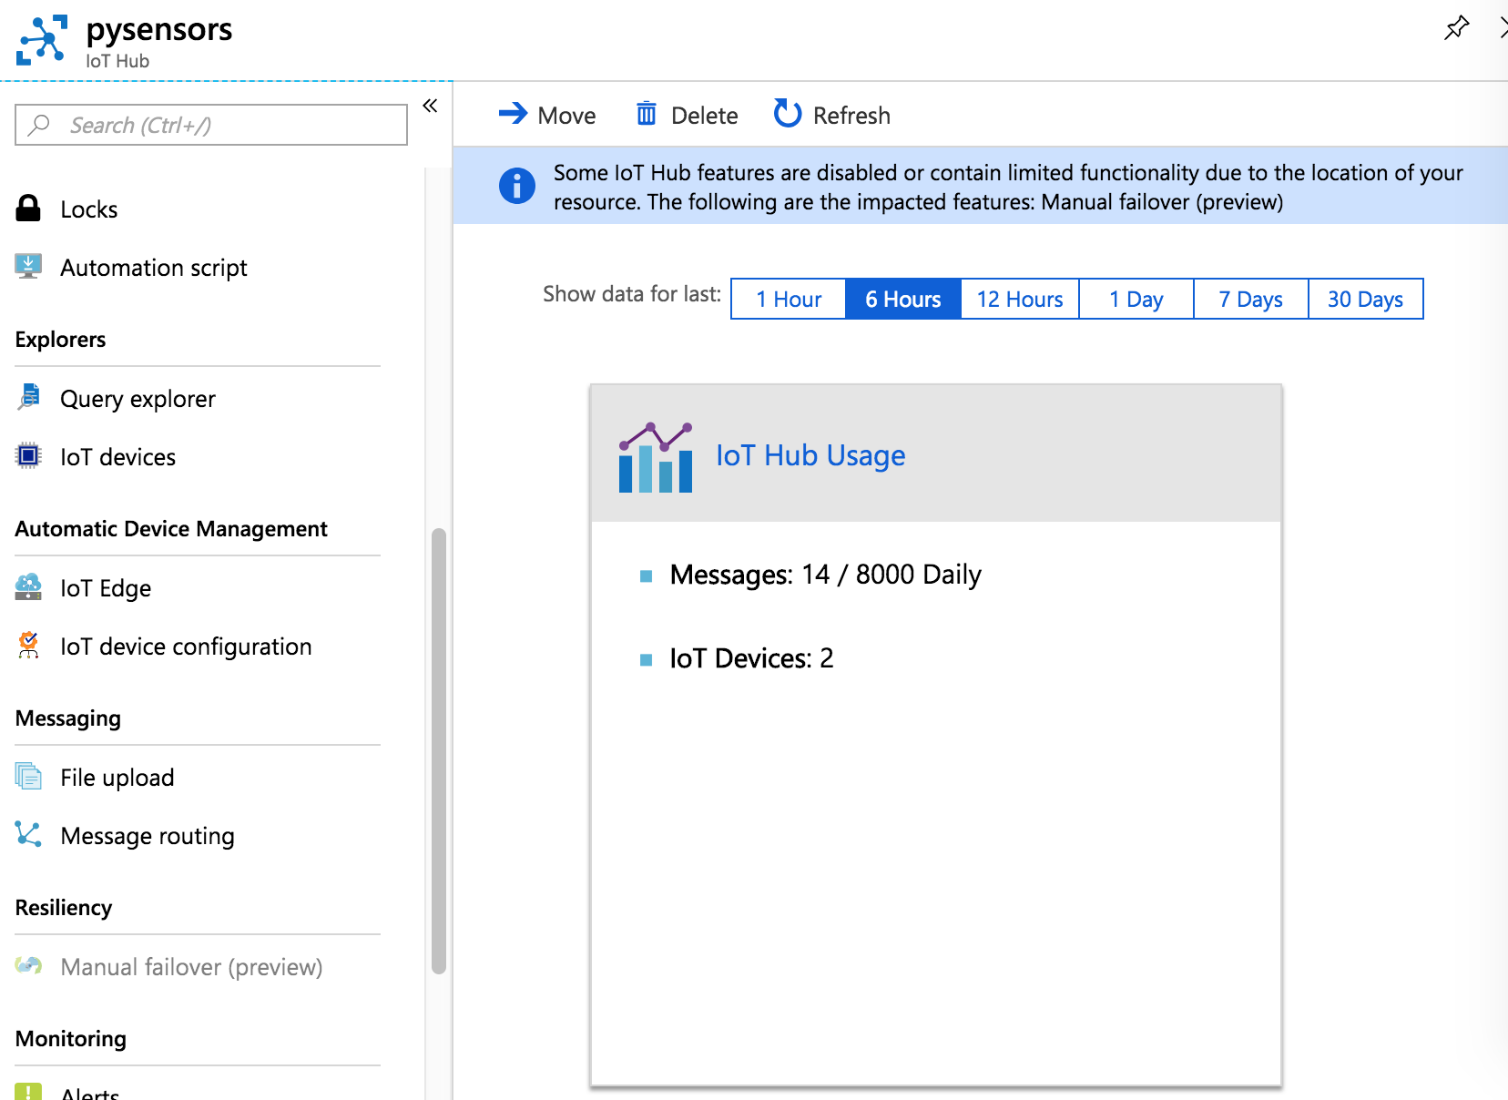Open the IoT Hub Usage link
The image size is (1508, 1100).
[x=810, y=455]
